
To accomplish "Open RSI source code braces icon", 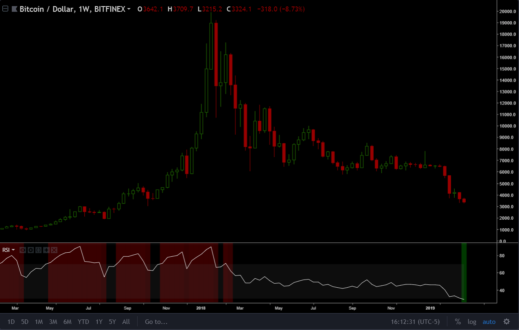I will click(x=39, y=250).
